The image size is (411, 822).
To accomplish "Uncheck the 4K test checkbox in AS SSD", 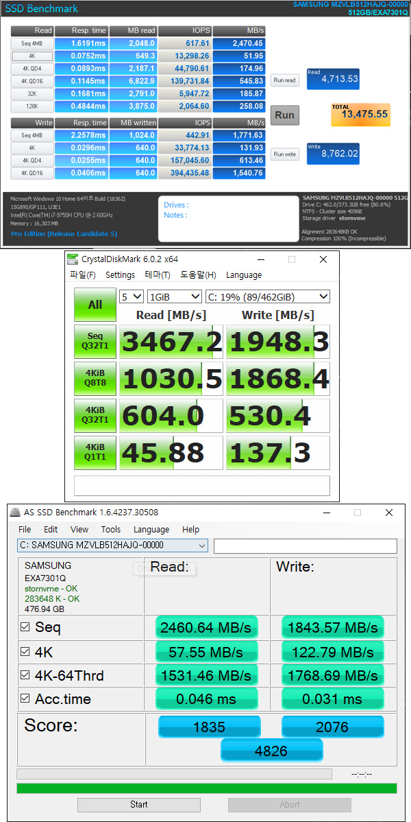I will (25, 652).
